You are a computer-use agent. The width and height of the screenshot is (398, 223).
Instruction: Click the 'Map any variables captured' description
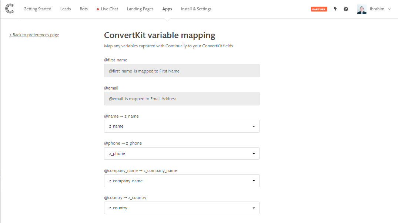(168, 46)
